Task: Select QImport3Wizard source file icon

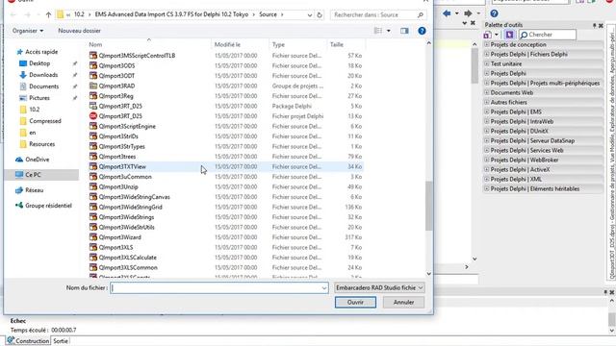Action: [x=93, y=237]
